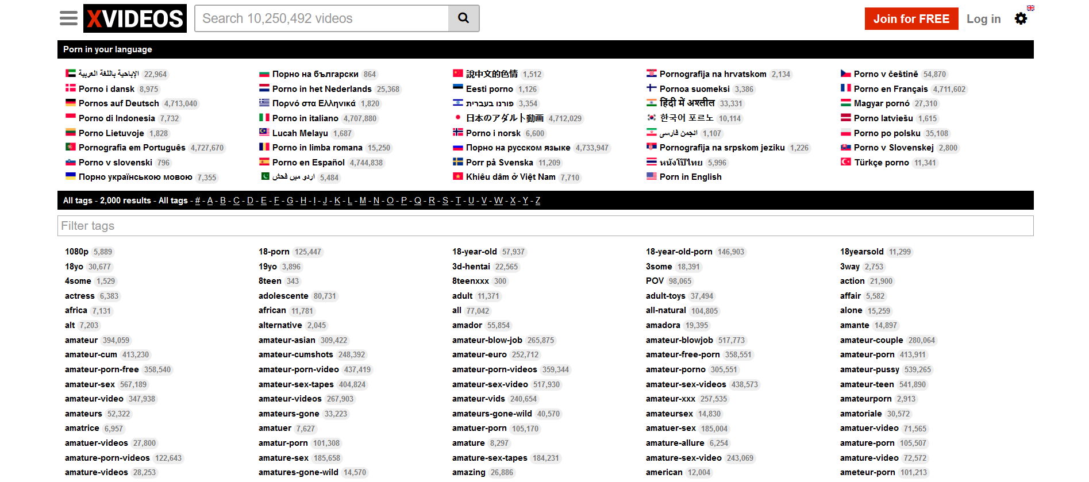Click the Norwegian flag icon
Image resolution: width=1089 pixels, height=482 pixels.
pyautogui.click(x=458, y=133)
